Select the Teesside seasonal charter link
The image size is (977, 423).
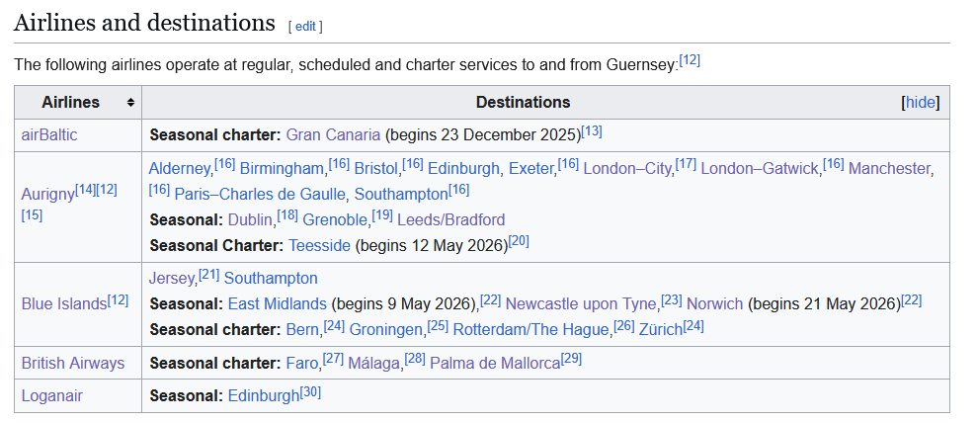(319, 244)
